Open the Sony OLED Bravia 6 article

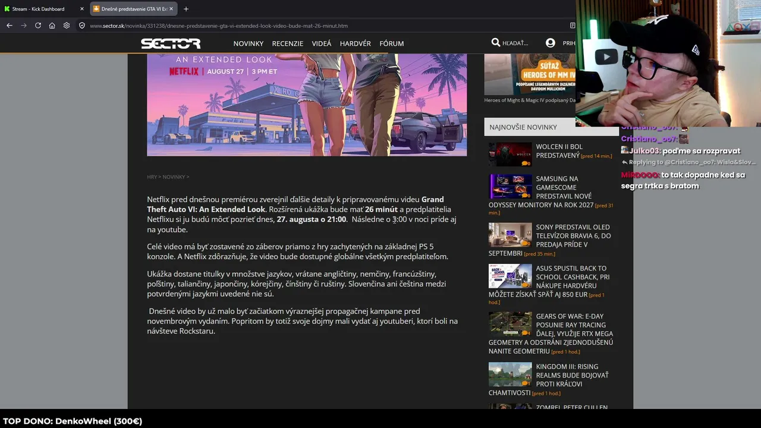click(x=550, y=240)
